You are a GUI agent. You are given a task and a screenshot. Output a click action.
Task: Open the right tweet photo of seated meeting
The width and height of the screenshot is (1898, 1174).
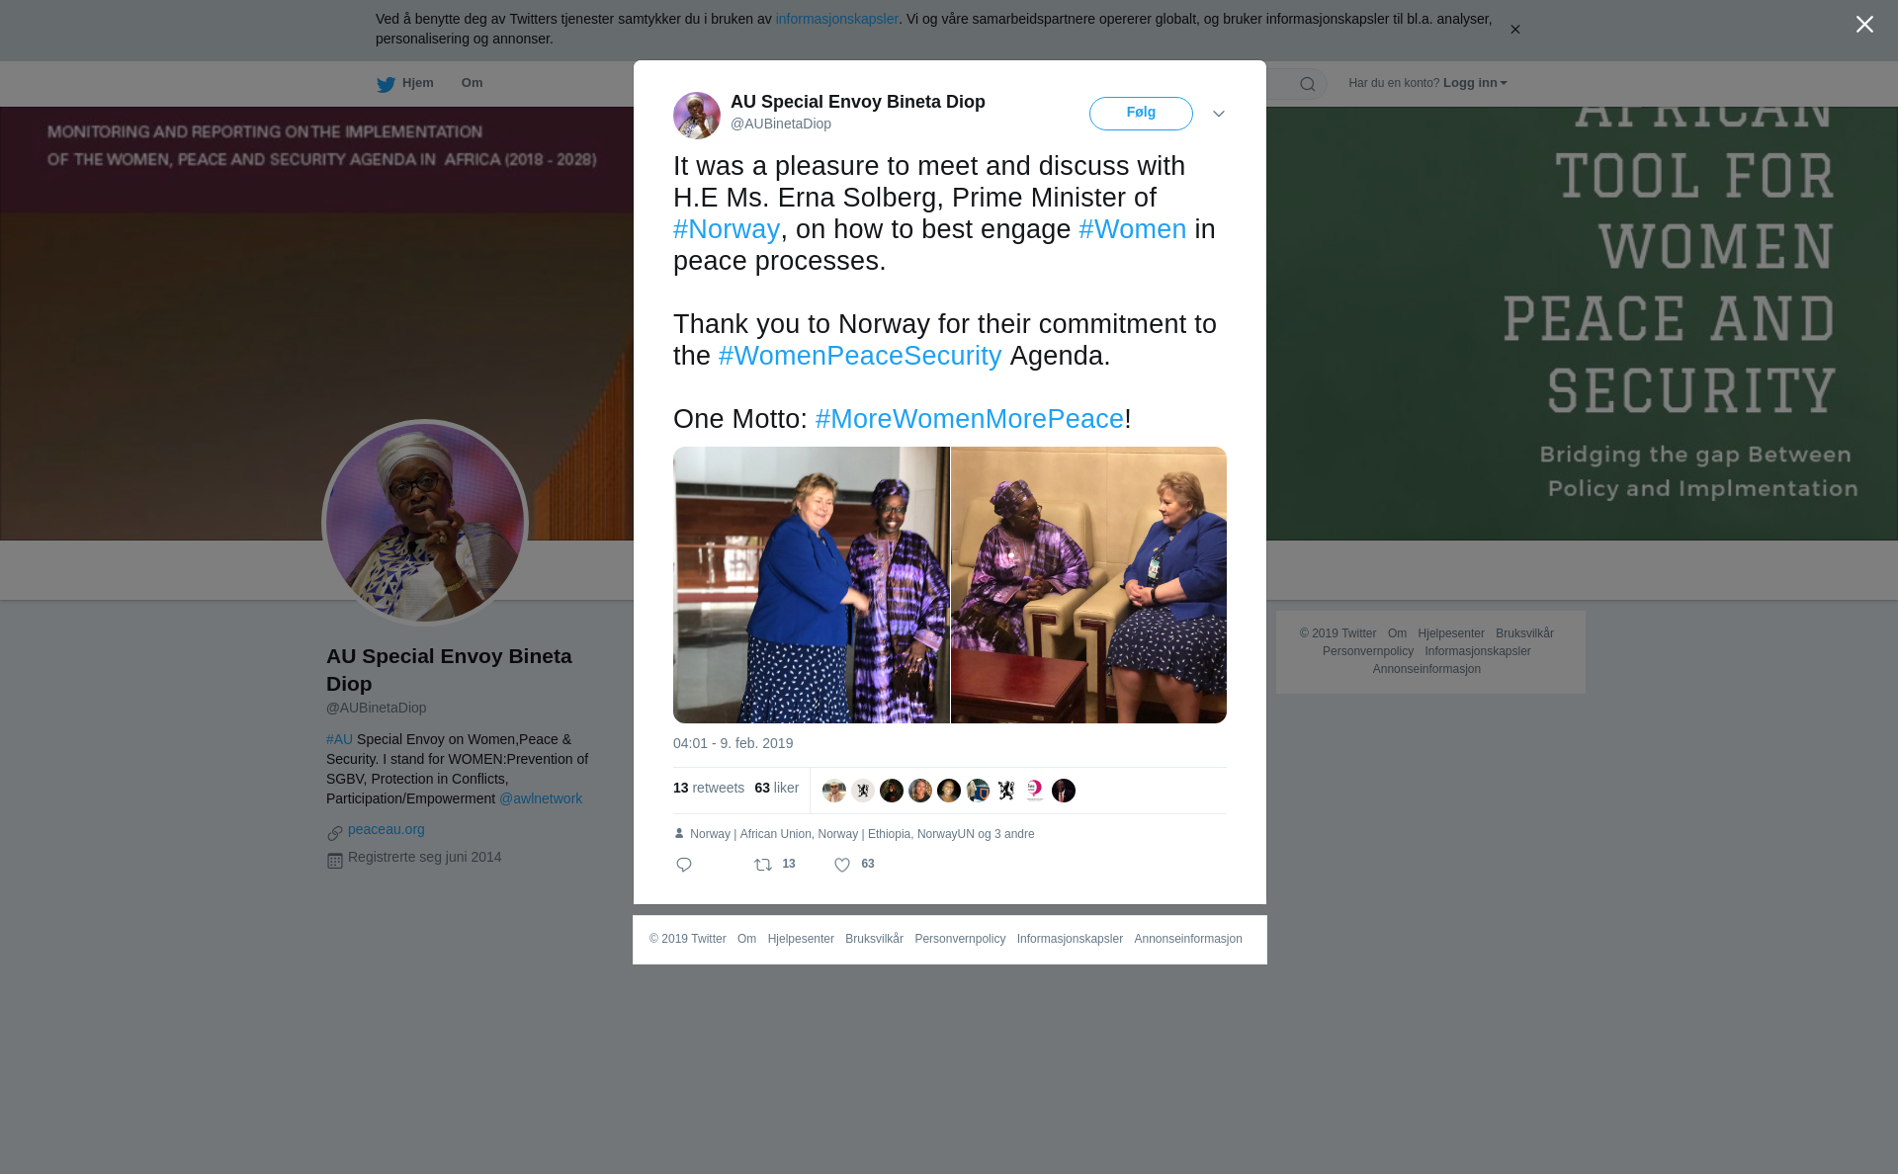[1088, 585]
